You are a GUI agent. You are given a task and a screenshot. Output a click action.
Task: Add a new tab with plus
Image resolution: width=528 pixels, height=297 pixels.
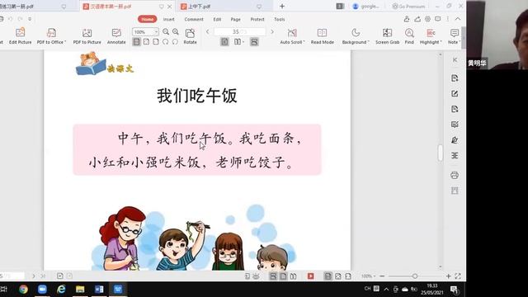(282, 6)
